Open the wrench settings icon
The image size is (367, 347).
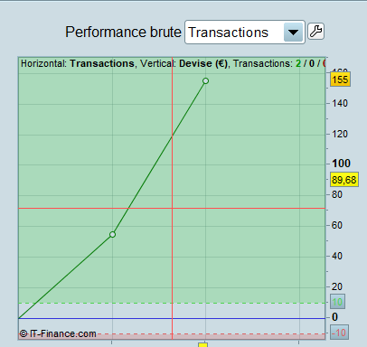[x=315, y=32]
